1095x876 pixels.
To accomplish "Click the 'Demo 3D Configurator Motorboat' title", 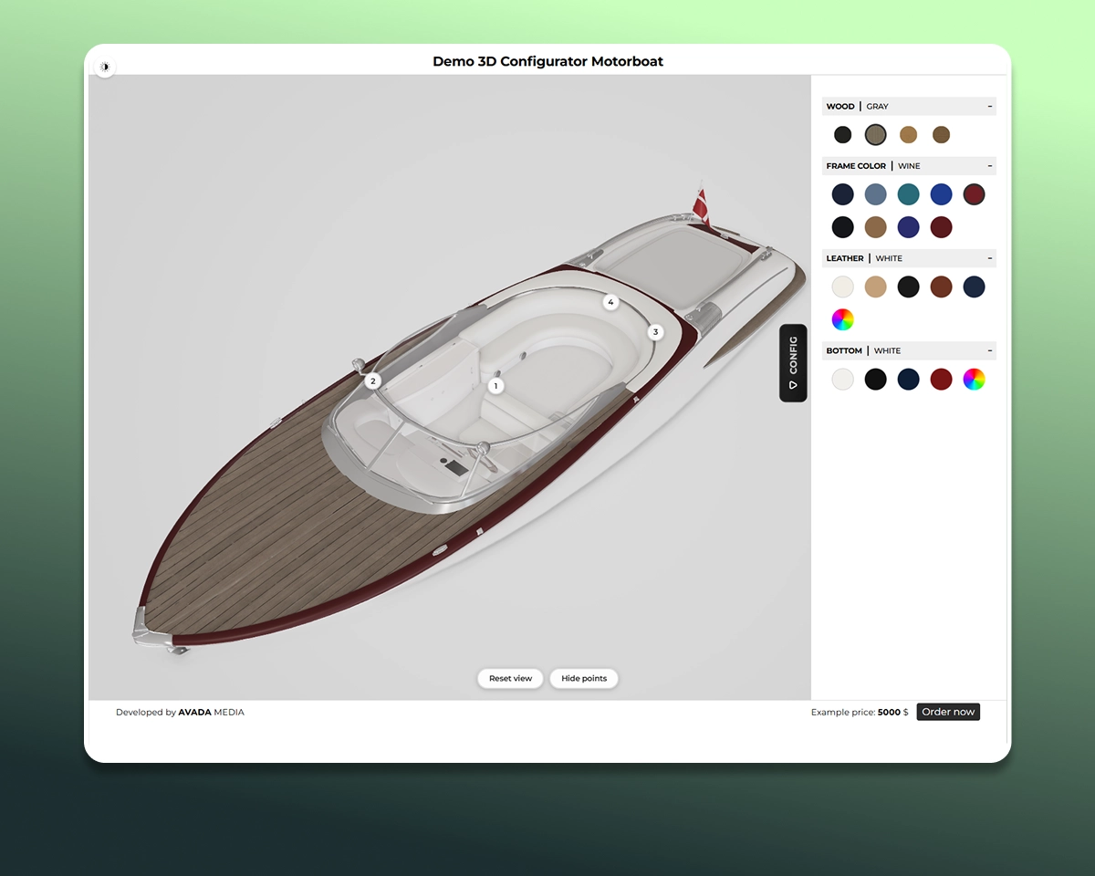I will 547,62.
